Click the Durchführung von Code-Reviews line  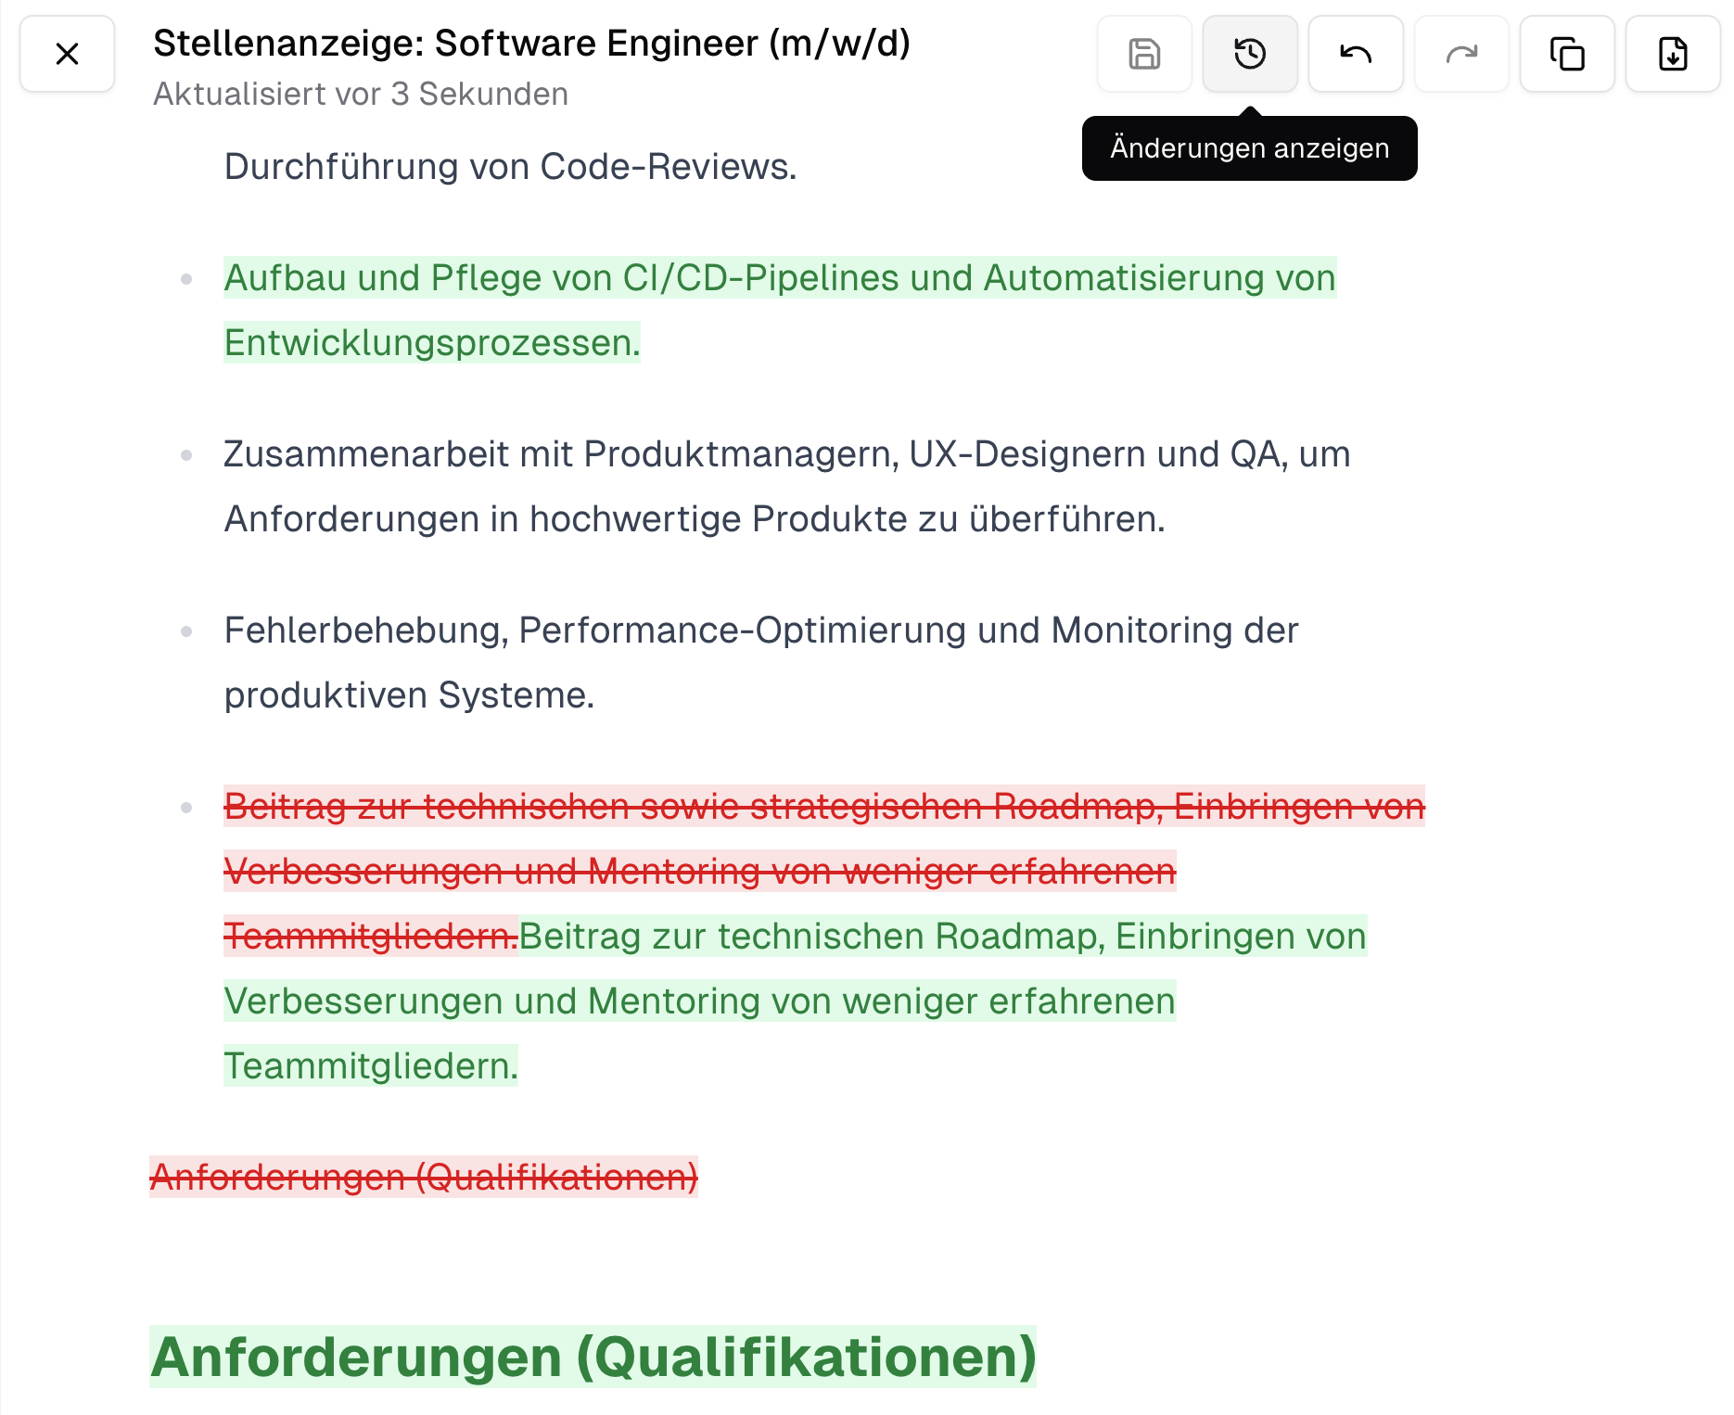(509, 166)
